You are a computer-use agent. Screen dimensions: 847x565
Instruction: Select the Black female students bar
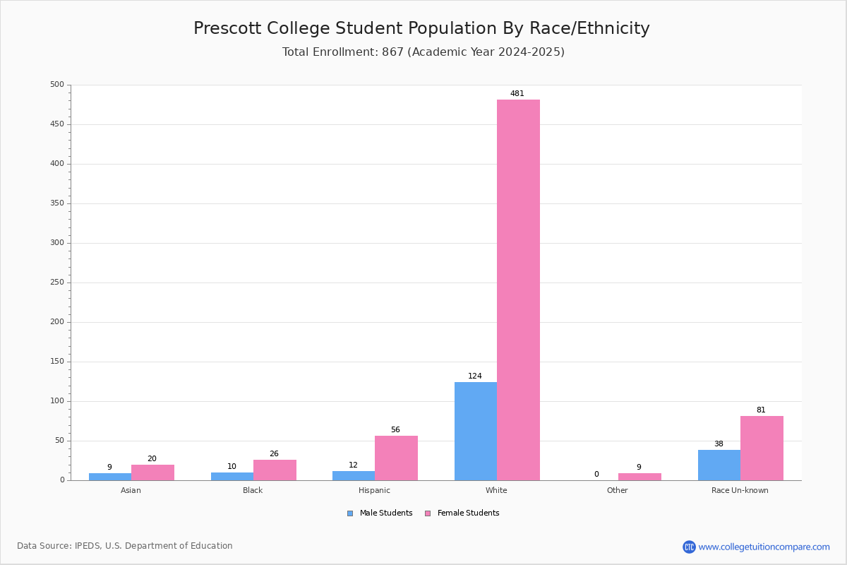(x=275, y=470)
